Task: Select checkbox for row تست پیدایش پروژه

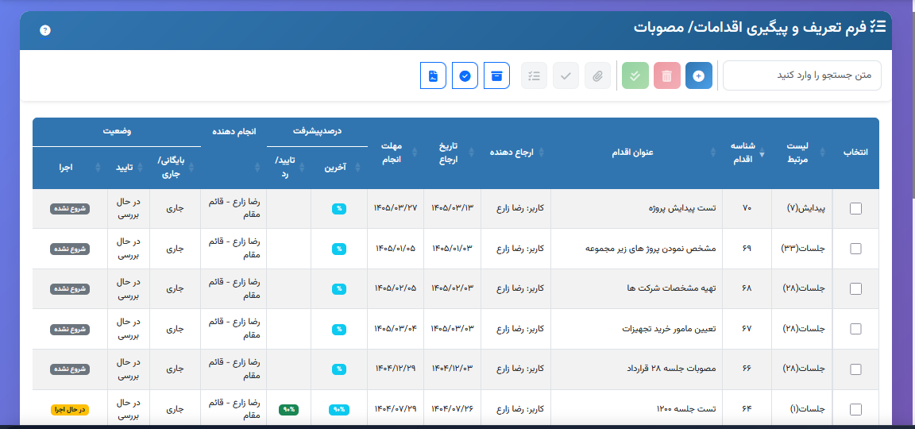Action: pos(855,208)
